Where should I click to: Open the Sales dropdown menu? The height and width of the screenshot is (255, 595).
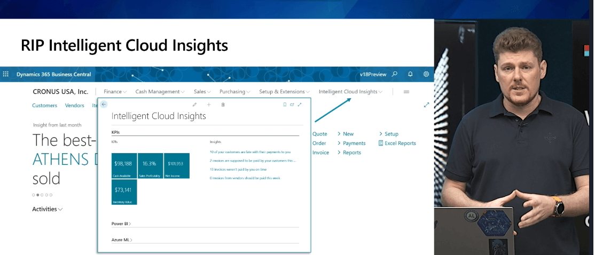202,92
